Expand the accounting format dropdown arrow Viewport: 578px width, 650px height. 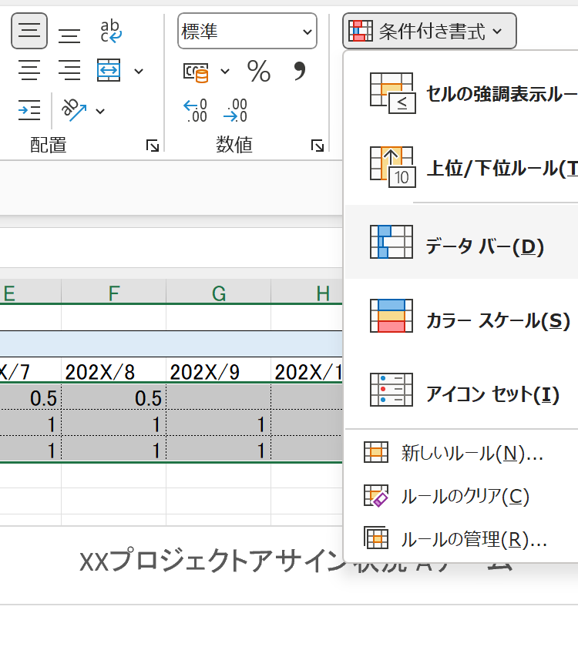coord(225,72)
